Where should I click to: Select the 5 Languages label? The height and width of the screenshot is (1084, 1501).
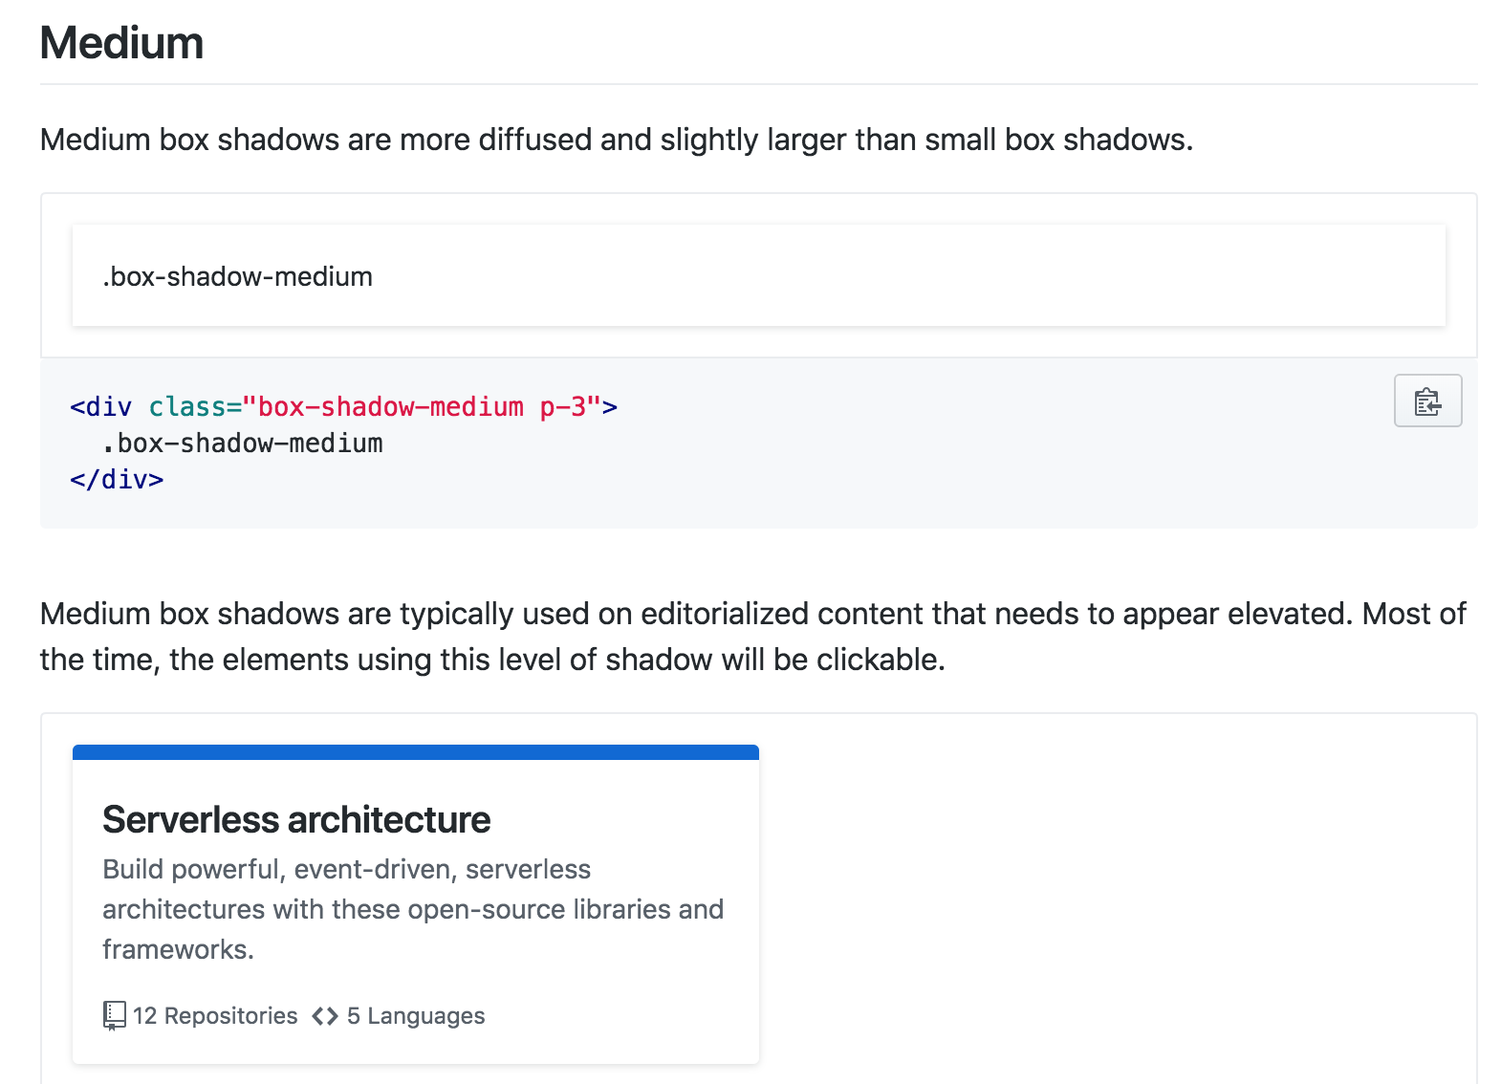click(x=415, y=1015)
